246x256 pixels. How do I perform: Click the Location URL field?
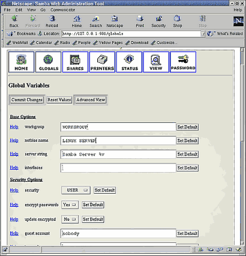tap(131, 34)
